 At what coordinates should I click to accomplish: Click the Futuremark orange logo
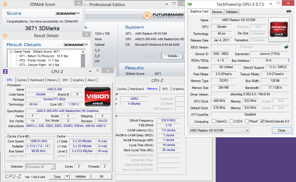coord(147,16)
